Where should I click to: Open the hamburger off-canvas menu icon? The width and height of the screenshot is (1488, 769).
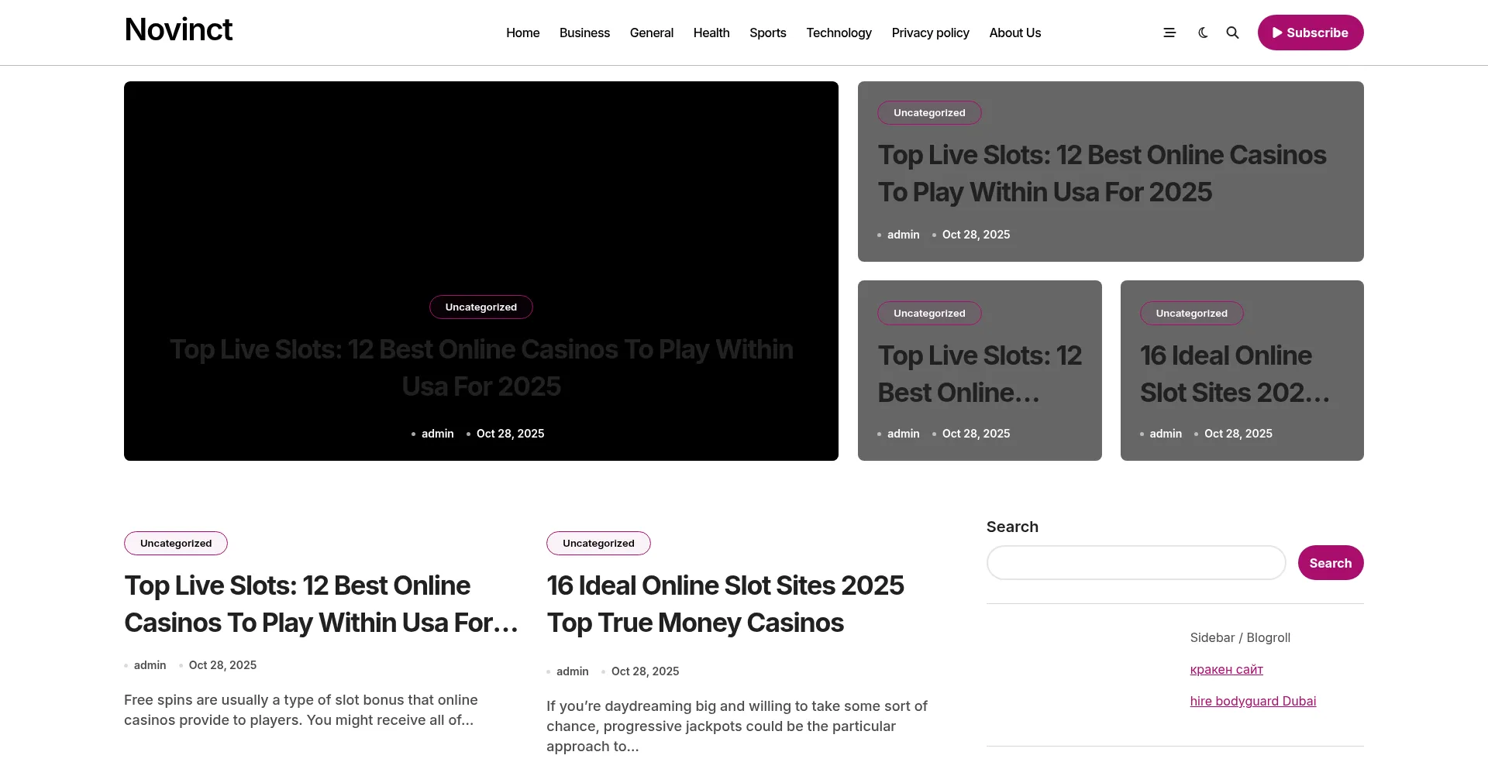pos(1169,33)
